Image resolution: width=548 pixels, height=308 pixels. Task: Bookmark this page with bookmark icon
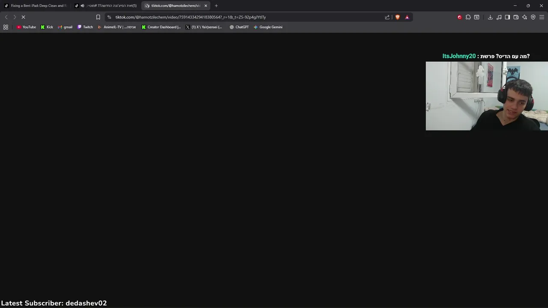coord(98,17)
